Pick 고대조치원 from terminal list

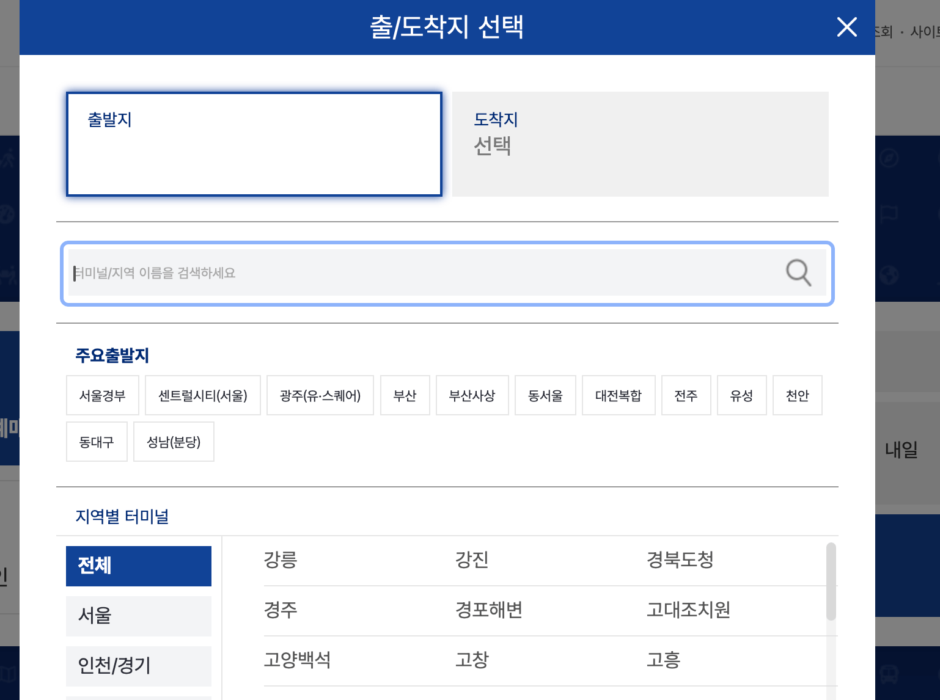click(x=689, y=610)
